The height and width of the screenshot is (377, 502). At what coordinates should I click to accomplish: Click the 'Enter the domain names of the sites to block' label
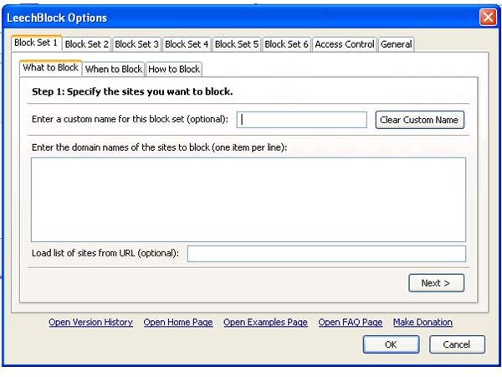(160, 147)
